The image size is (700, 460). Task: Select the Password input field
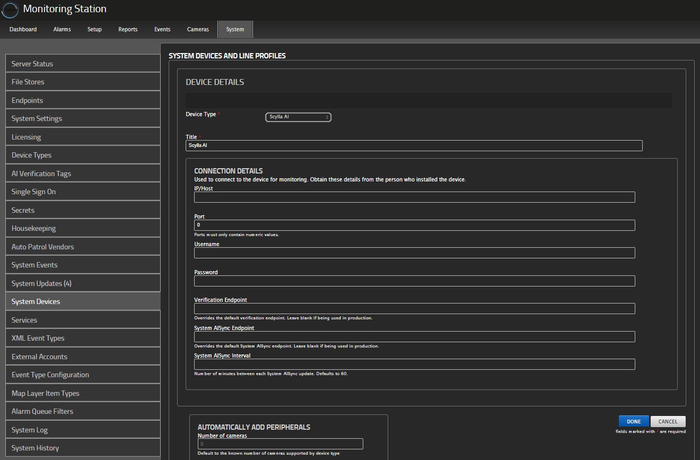point(414,281)
